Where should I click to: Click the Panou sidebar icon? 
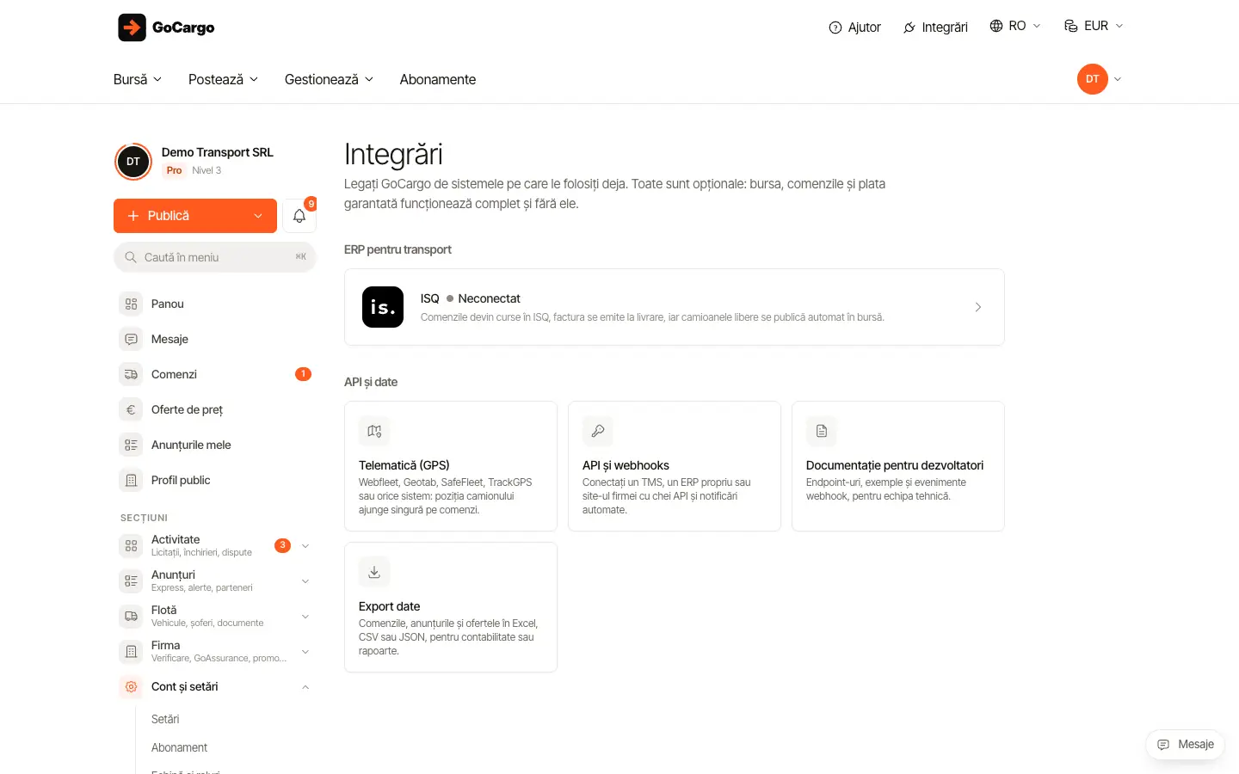coord(131,304)
